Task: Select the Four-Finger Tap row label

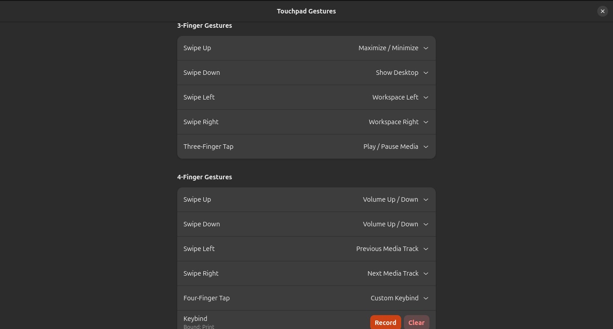Action: pos(206,298)
